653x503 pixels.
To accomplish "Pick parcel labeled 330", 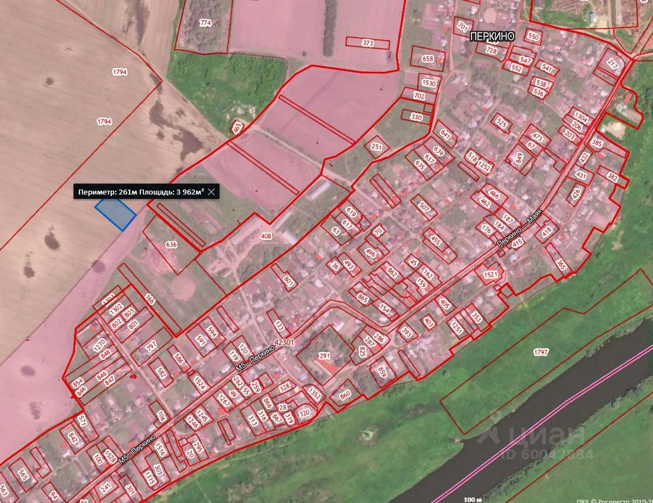I will pyautogui.click(x=416, y=117).
